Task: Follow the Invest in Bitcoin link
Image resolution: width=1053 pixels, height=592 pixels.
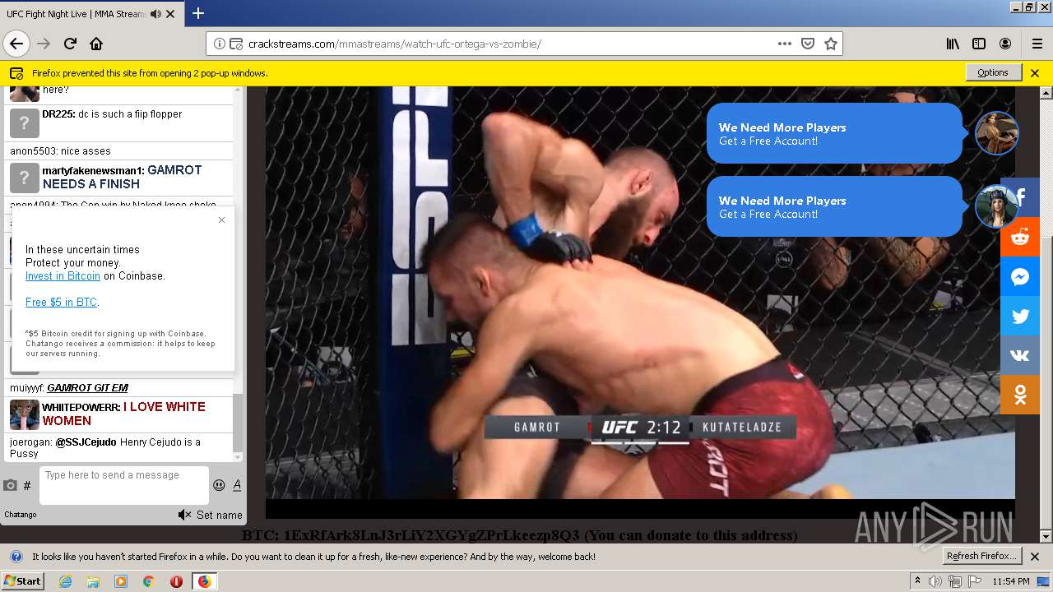Action: point(63,276)
